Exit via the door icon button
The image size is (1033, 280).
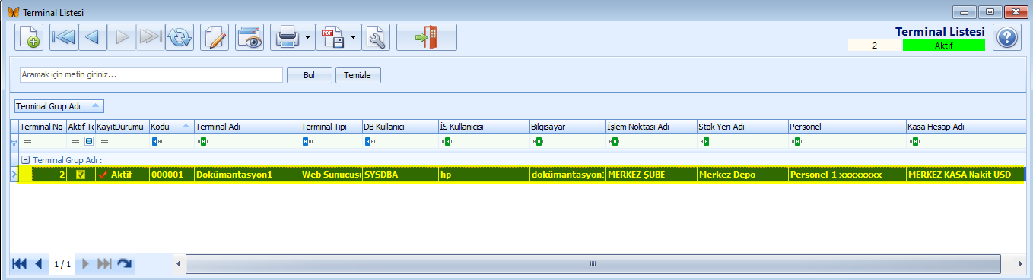tap(427, 37)
